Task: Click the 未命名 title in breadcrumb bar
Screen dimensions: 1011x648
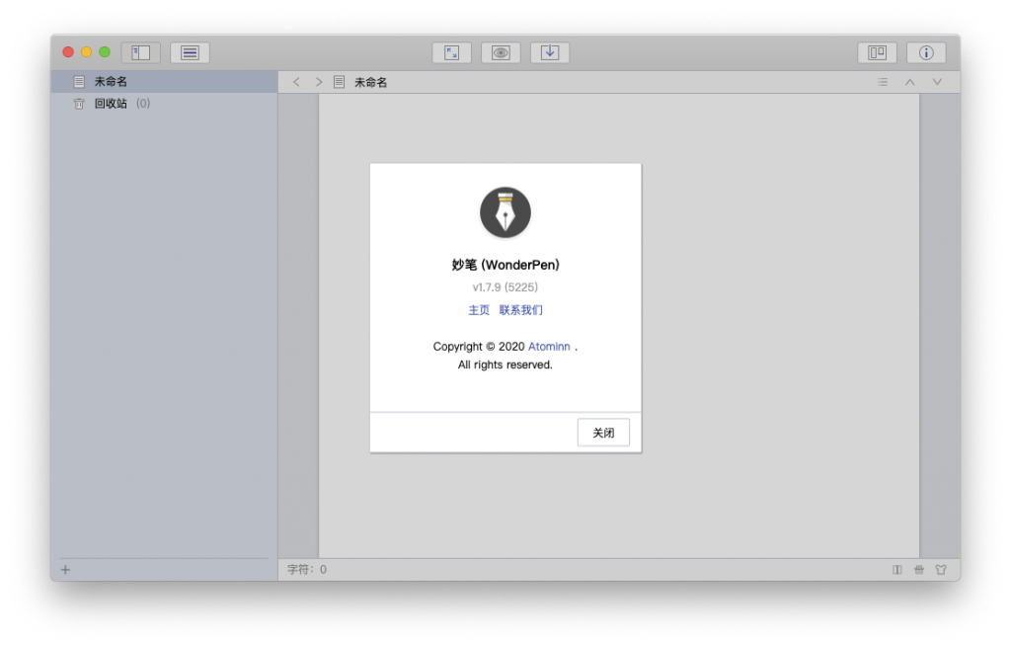Action: [x=371, y=82]
